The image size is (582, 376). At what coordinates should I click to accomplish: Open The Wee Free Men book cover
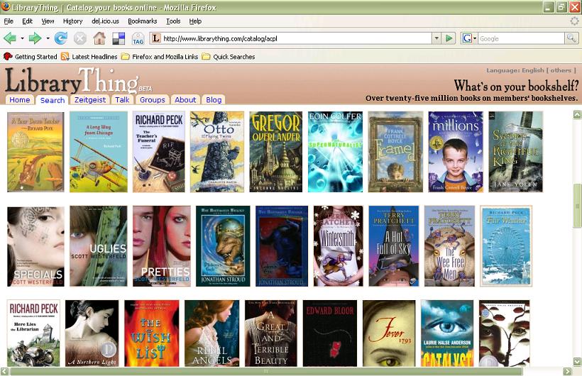[449, 246]
